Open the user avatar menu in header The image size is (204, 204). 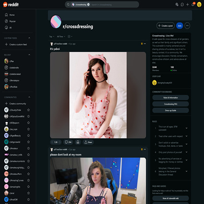(199, 4)
